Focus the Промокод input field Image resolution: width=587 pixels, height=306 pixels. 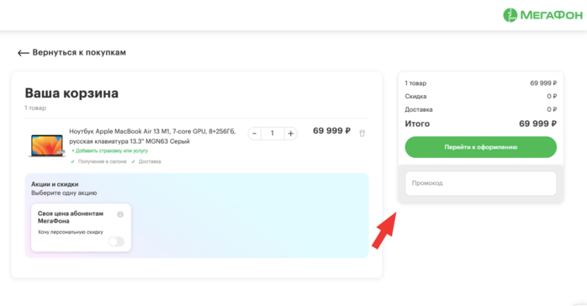[x=481, y=183]
